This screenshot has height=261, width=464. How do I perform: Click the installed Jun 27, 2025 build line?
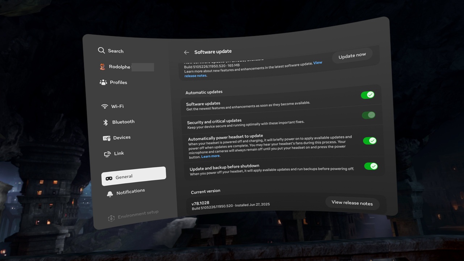231,206
